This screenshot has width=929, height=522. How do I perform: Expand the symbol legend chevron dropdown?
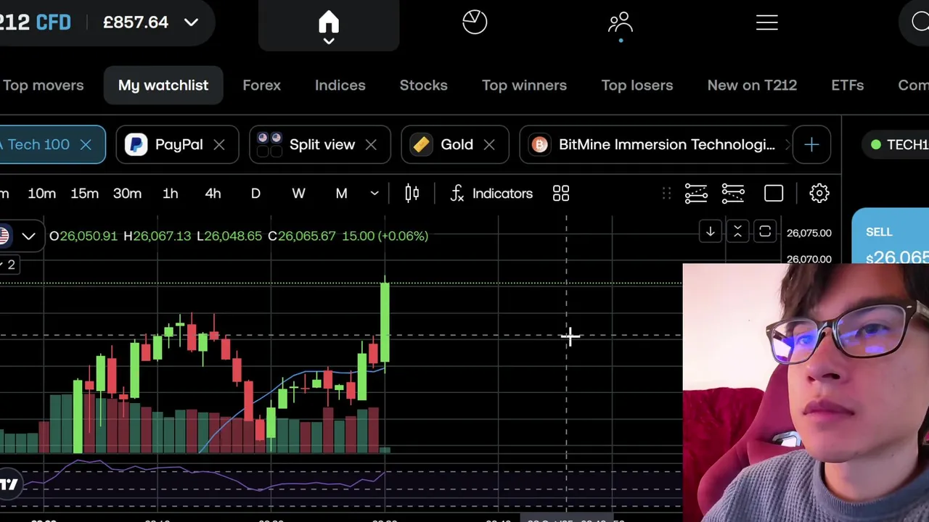pos(28,236)
